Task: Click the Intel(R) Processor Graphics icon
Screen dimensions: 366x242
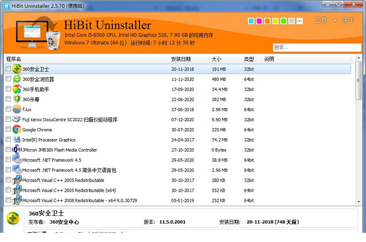Action: click(x=17, y=140)
